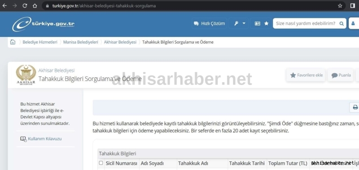Print page with printer icon
359x170 pixels.
(x=355, y=107)
